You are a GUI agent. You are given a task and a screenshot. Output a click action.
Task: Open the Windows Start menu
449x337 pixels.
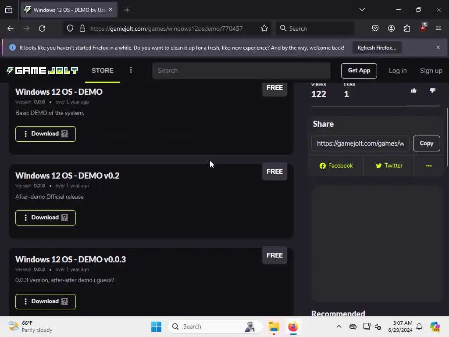point(157,326)
